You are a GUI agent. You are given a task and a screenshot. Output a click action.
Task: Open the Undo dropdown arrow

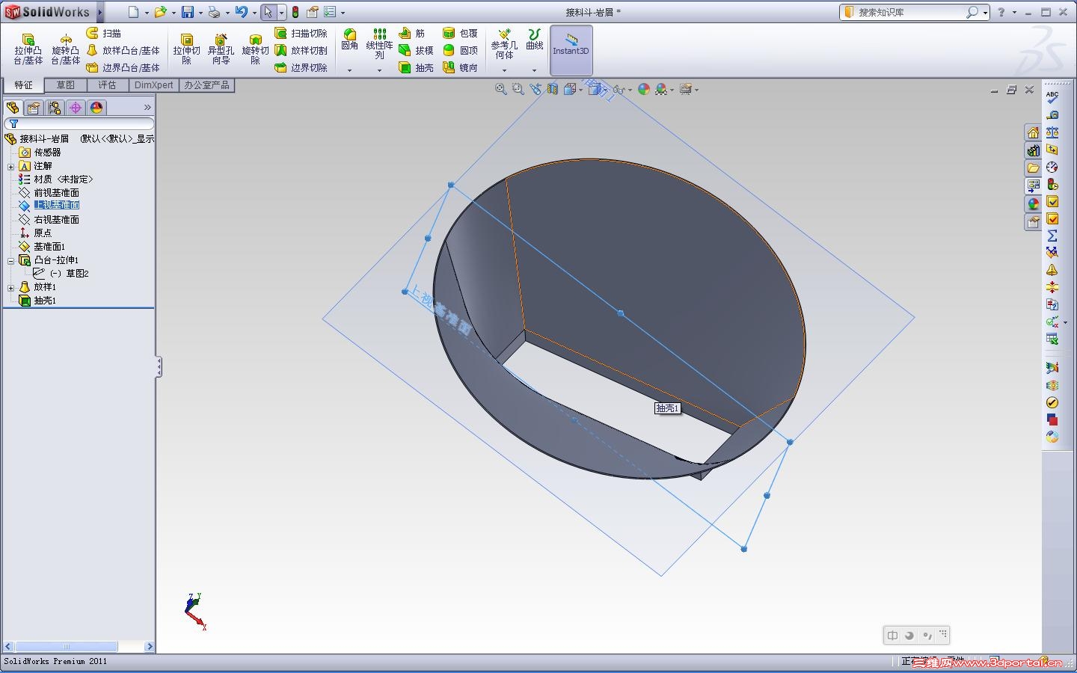(254, 13)
